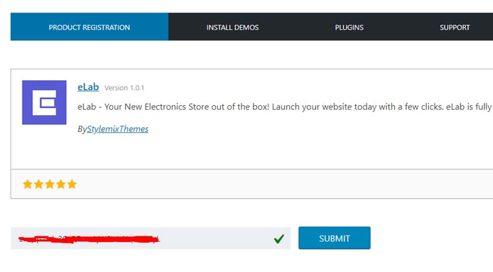Image resolution: width=493 pixels, height=272 pixels.
Task: Visit the StylemixThemes author link
Action: (x=118, y=129)
